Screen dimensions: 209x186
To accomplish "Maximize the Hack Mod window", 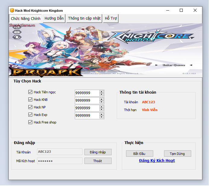I will click(181, 10).
